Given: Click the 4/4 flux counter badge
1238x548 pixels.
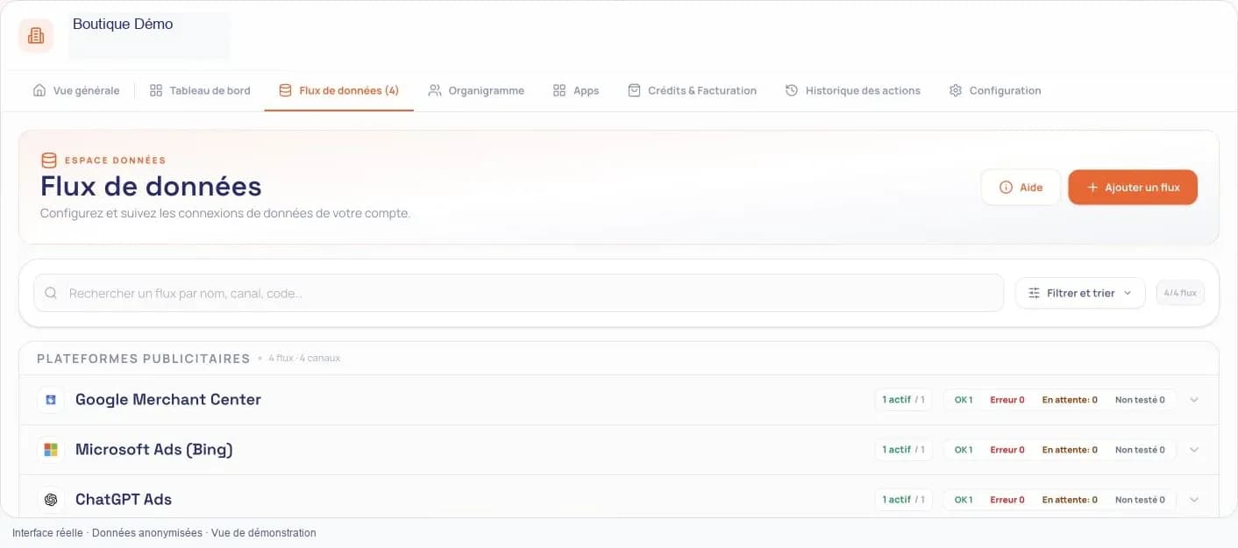Looking at the screenshot, I should (1180, 293).
